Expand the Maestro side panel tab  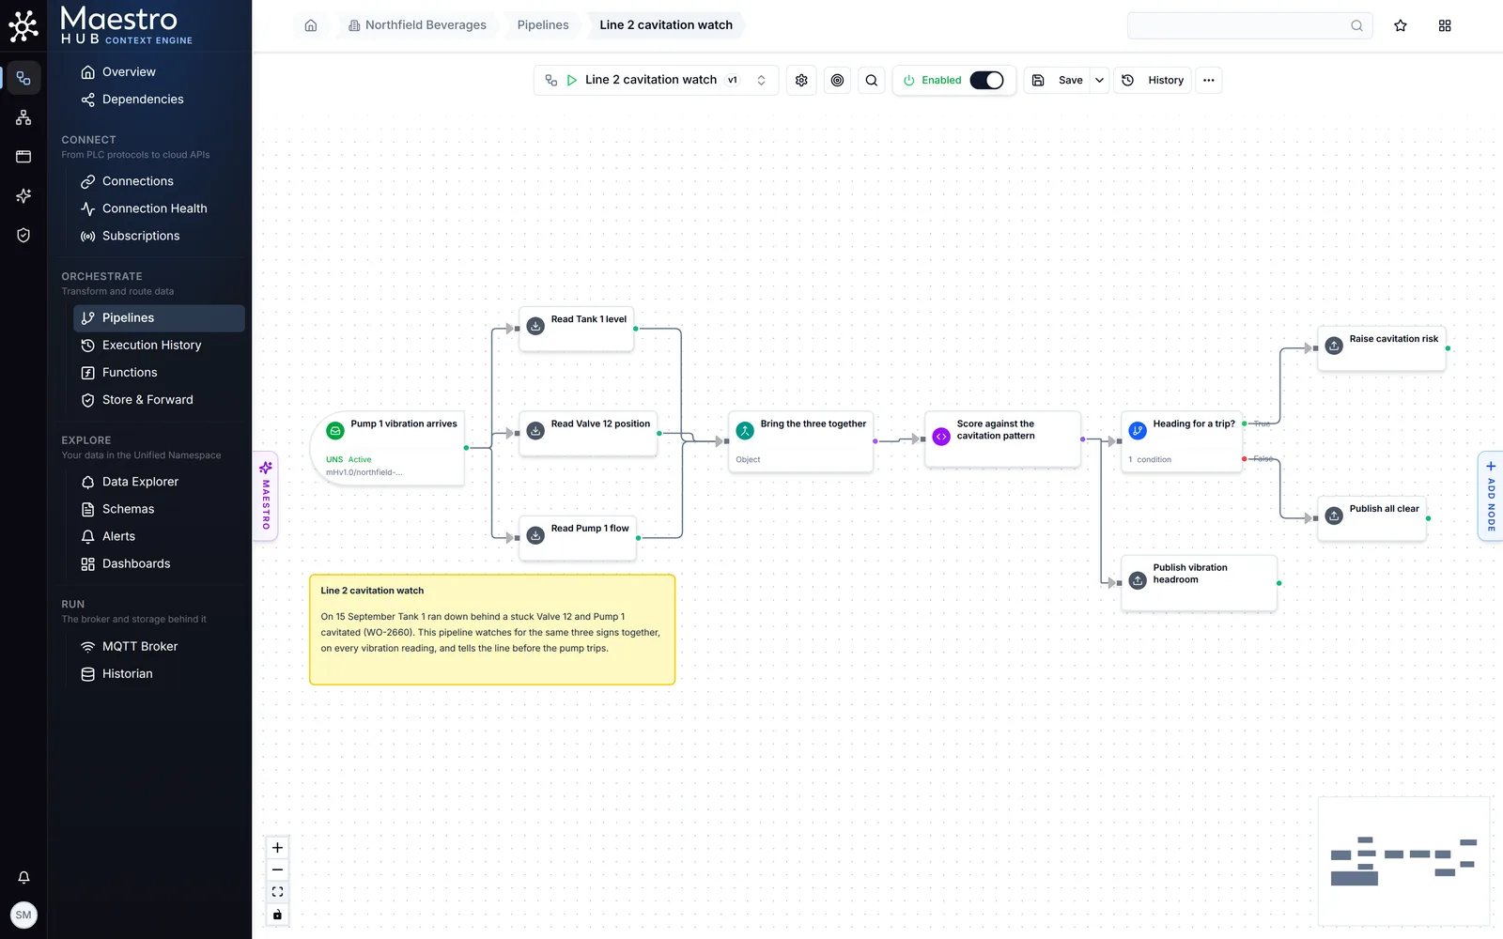(x=266, y=497)
